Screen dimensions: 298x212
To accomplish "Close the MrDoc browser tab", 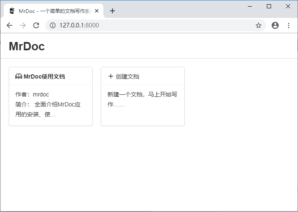I will click(97, 11).
